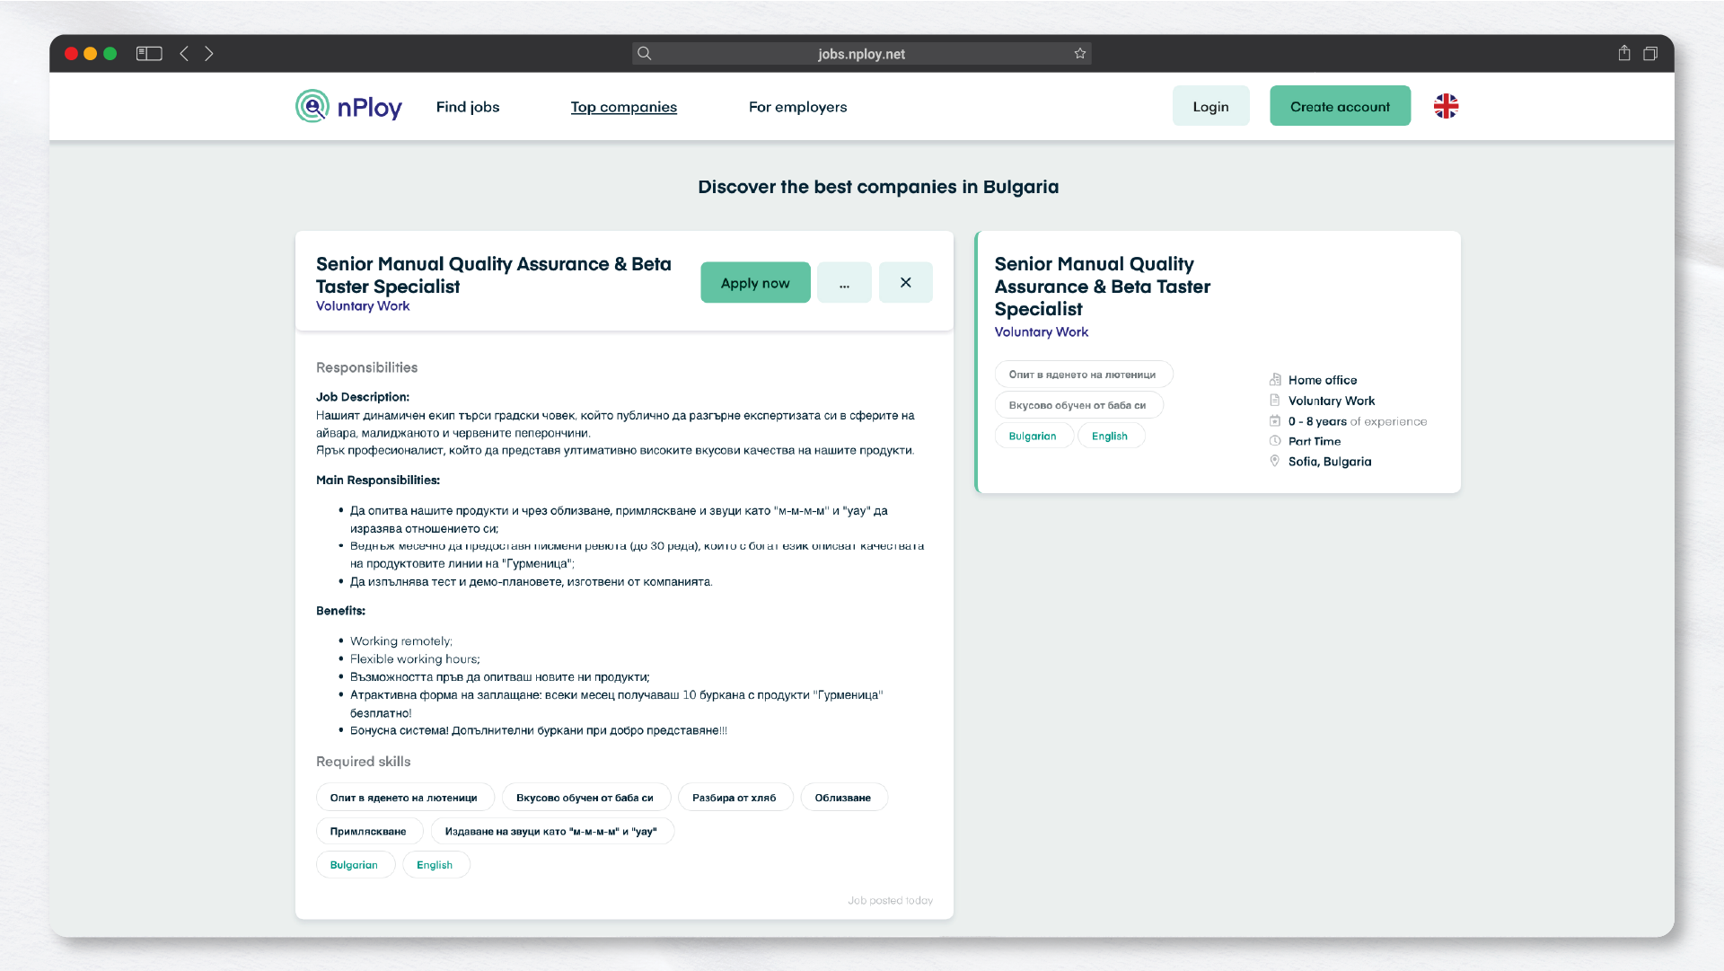The image size is (1724, 971).
Task: Close the job details with X button
Action: [905, 282]
